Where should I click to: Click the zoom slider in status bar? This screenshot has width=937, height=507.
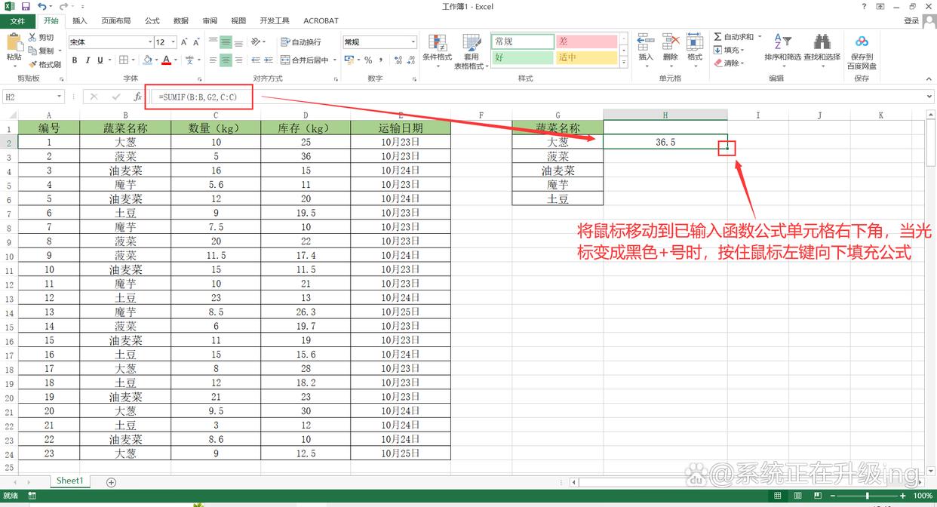tap(867, 496)
